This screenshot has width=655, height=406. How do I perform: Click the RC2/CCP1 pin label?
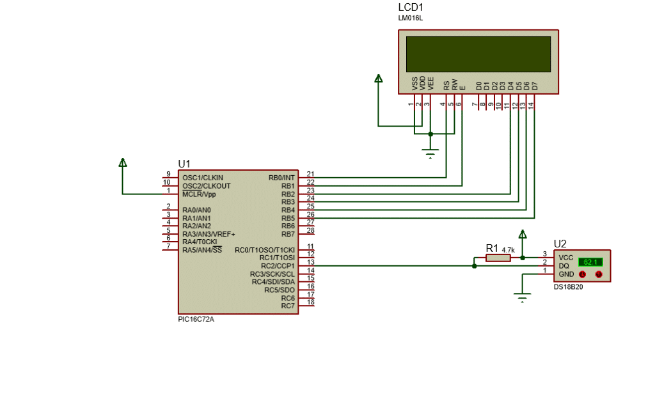(x=278, y=266)
